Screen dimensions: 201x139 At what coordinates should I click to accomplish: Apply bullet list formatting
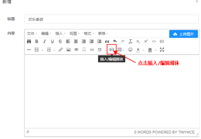pos(37,50)
